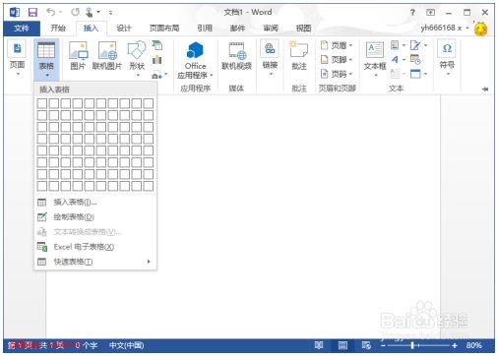Click the 0 个字 word count
Screen dimensions: 498x356
point(86,345)
